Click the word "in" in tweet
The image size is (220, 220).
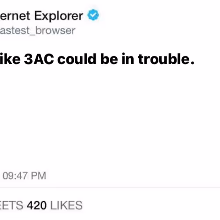tap(128, 59)
